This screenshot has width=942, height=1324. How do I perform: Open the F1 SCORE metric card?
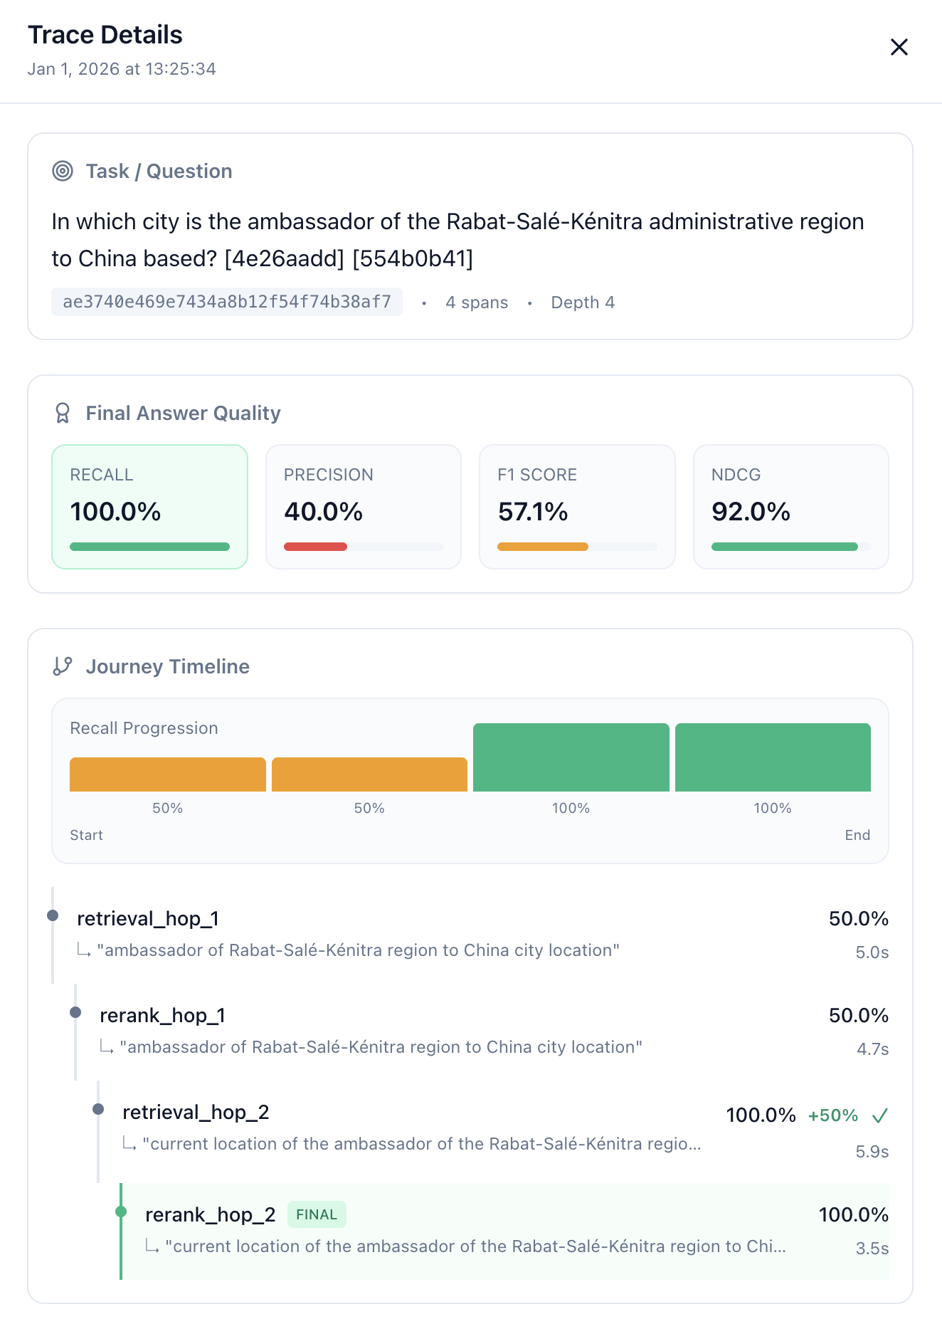[x=577, y=507]
